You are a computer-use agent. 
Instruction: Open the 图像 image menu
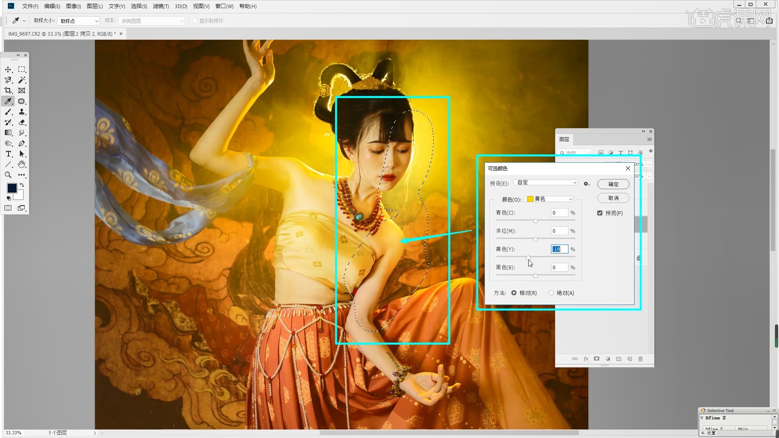pos(73,6)
